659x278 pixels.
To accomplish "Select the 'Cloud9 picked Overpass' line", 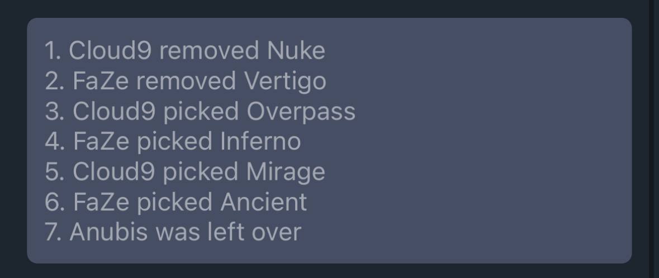I will 200,112.
